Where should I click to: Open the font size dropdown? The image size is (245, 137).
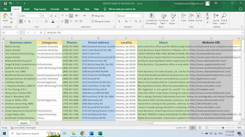[48, 16]
